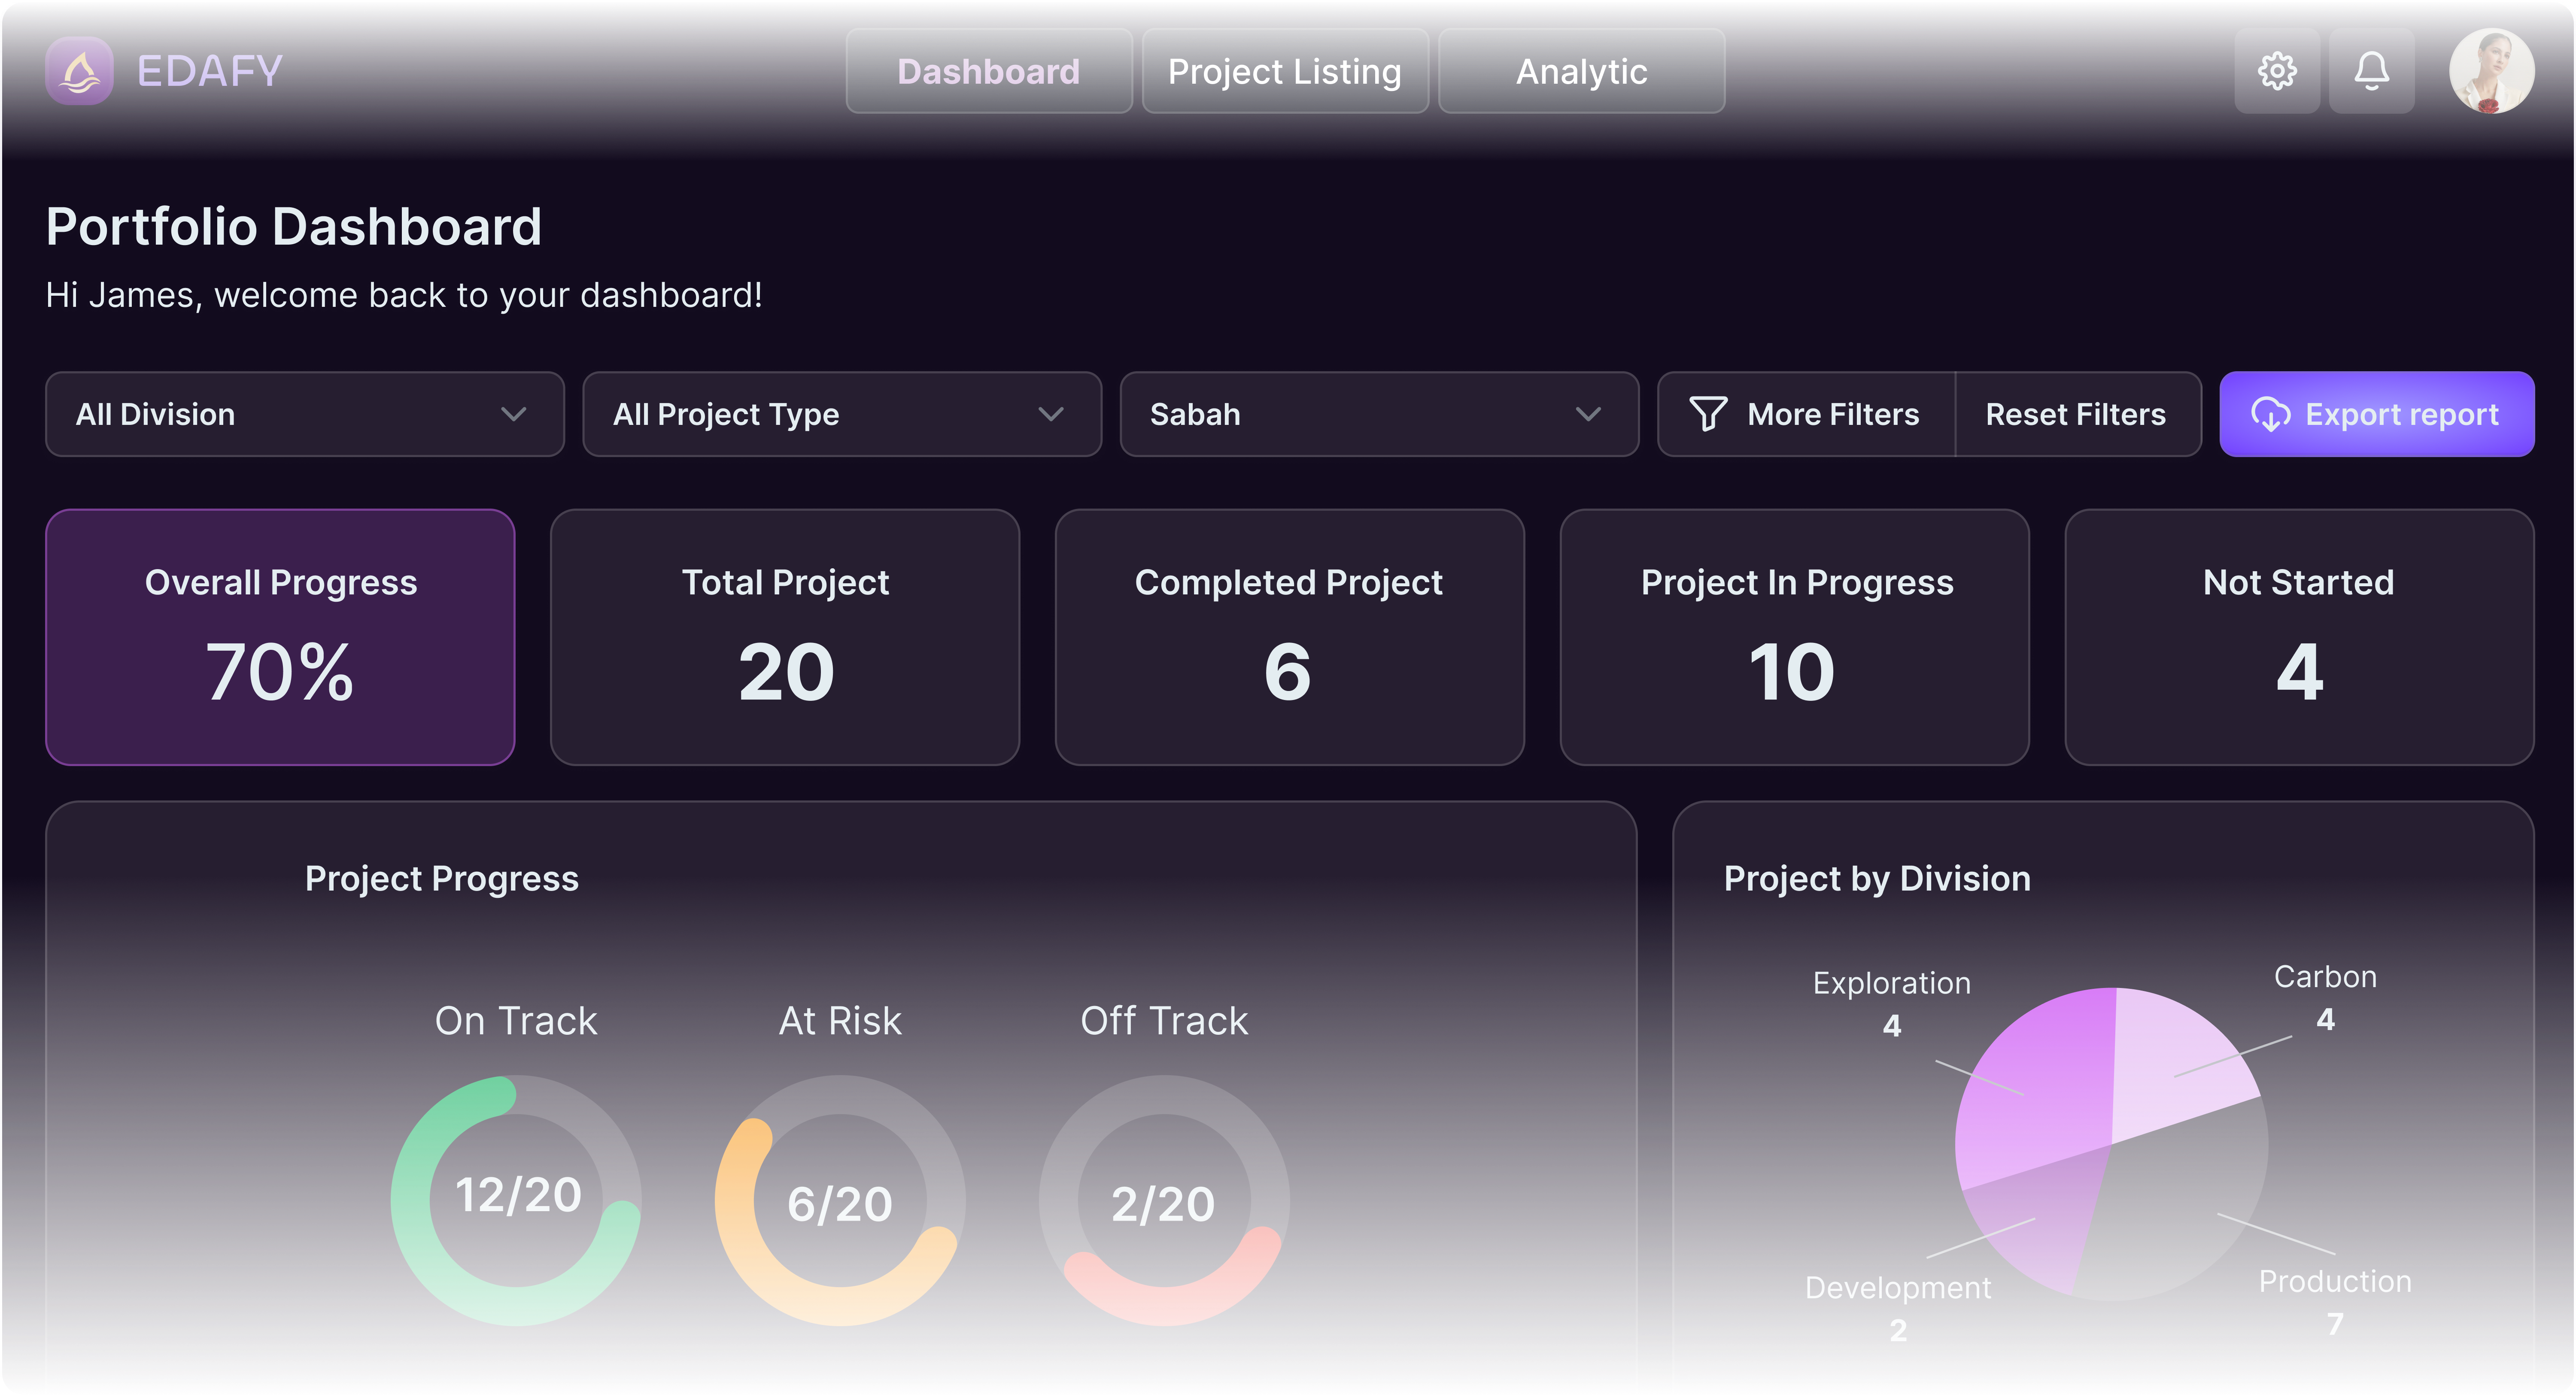Click the cloud download icon on Export report
This screenshot has width=2576, height=1397.
pyautogui.click(x=2270, y=414)
